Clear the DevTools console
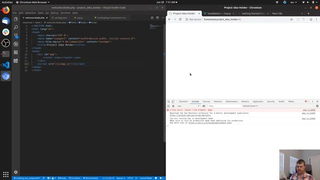320x180 pixels. pyautogui.click(x=173, y=106)
